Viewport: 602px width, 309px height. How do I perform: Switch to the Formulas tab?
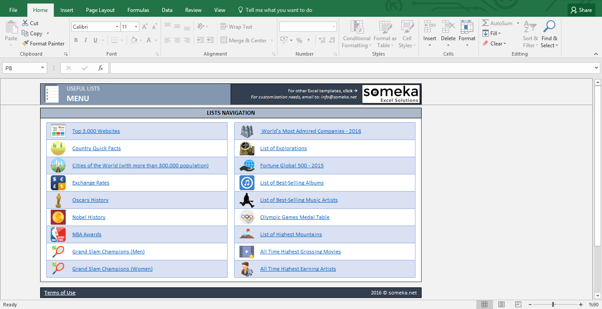[138, 10]
